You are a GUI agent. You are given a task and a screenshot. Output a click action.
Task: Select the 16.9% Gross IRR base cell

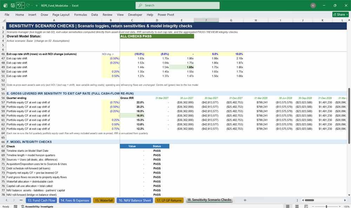[132, 116]
